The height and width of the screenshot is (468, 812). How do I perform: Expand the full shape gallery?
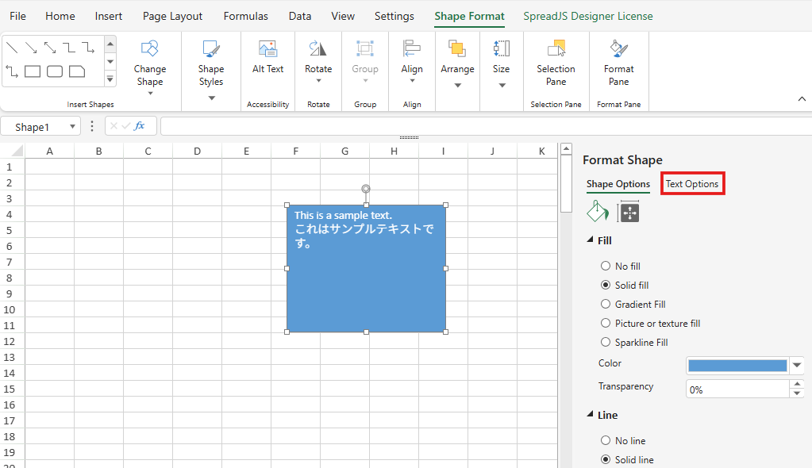[x=110, y=79]
